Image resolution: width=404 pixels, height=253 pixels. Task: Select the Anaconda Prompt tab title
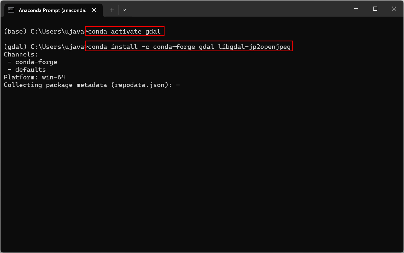tap(52, 10)
